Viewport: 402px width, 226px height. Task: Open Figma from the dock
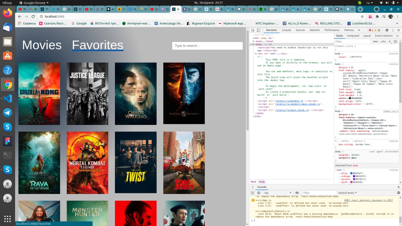tap(8, 141)
